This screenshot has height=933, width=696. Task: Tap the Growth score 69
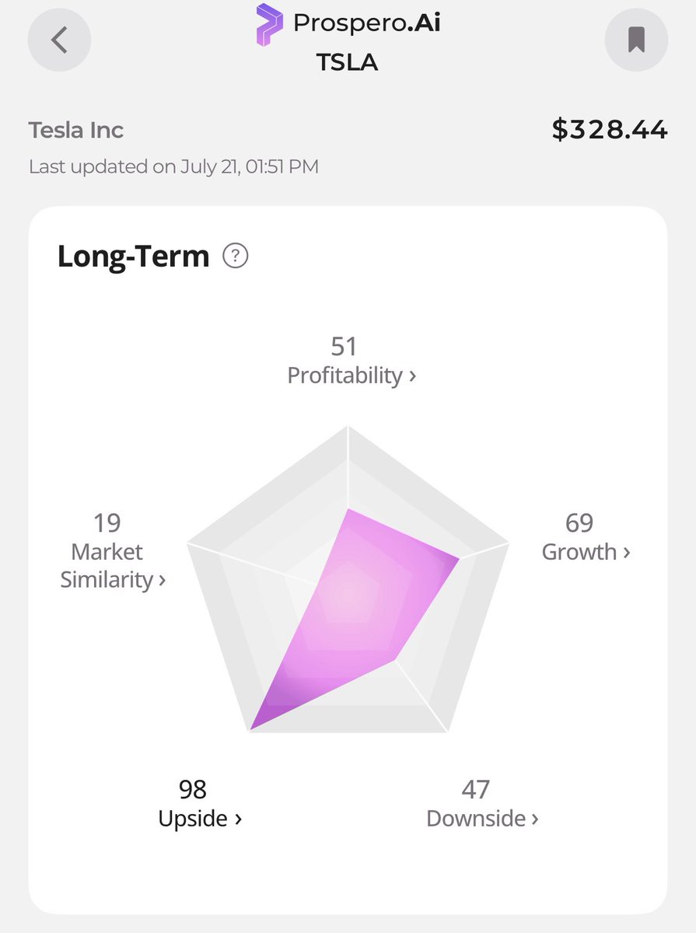(579, 523)
